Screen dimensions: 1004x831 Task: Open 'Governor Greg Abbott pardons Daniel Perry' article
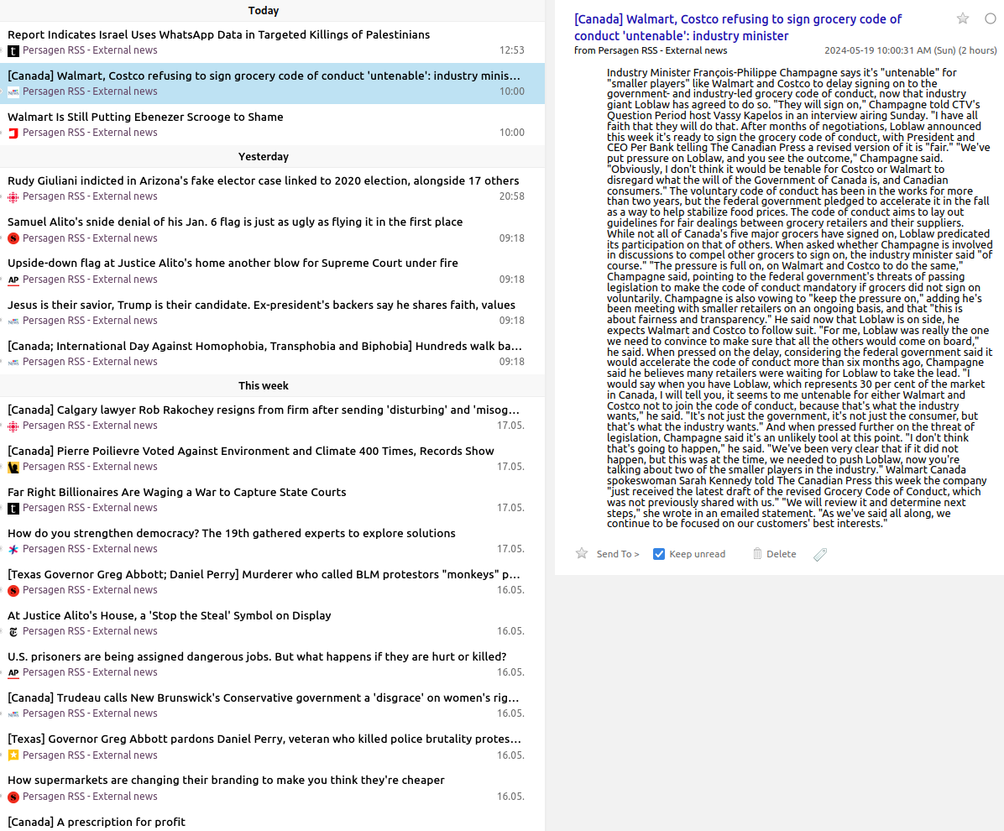pyautogui.click(x=264, y=738)
